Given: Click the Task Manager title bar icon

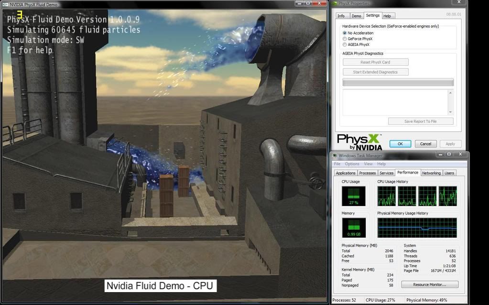Looking at the screenshot, I should click(334, 154).
